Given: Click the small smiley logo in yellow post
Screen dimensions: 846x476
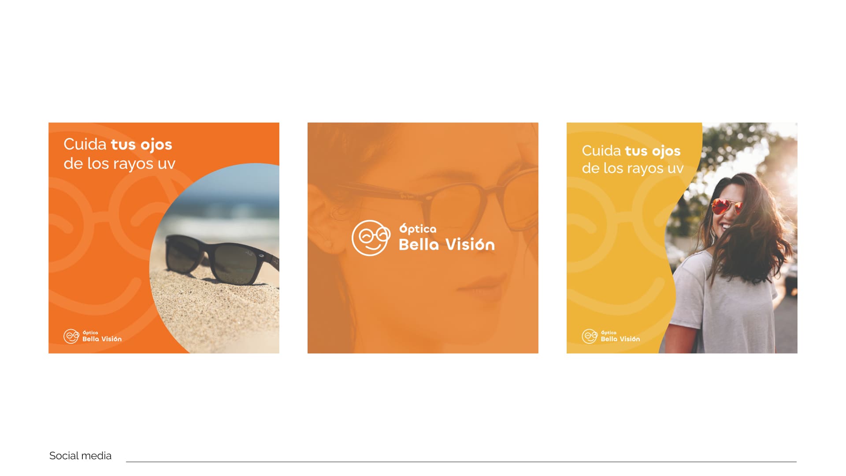Looking at the screenshot, I should (x=590, y=336).
